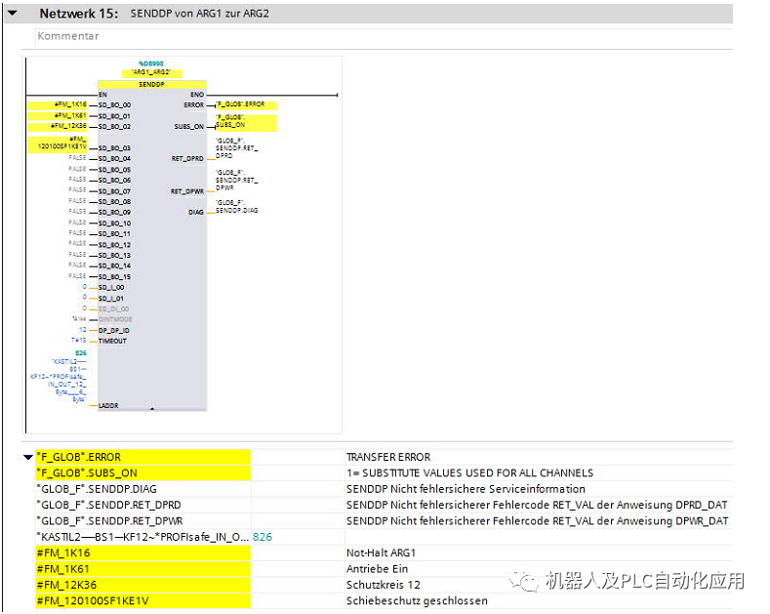This screenshot has width=770, height=614.
Task: Select the "KASTIL2—BS1—KF12~*PROFIsafe_IN_O..." list row
Action: (142, 537)
